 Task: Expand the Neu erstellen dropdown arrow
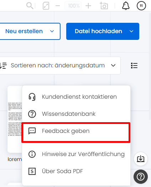(52, 31)
